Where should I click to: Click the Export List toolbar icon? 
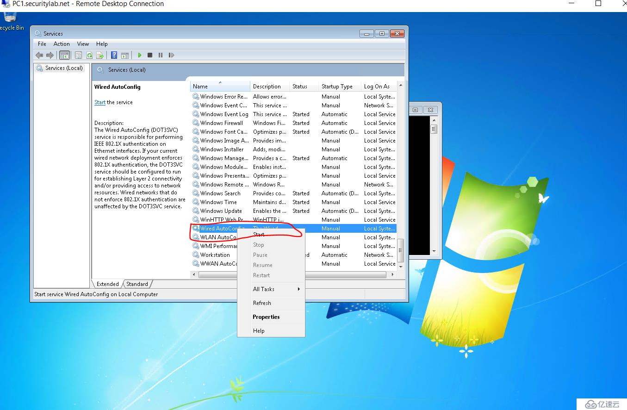pos(100,55)
